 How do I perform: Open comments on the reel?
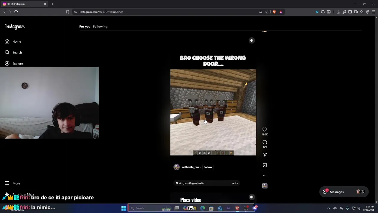[x=265, y=142]
